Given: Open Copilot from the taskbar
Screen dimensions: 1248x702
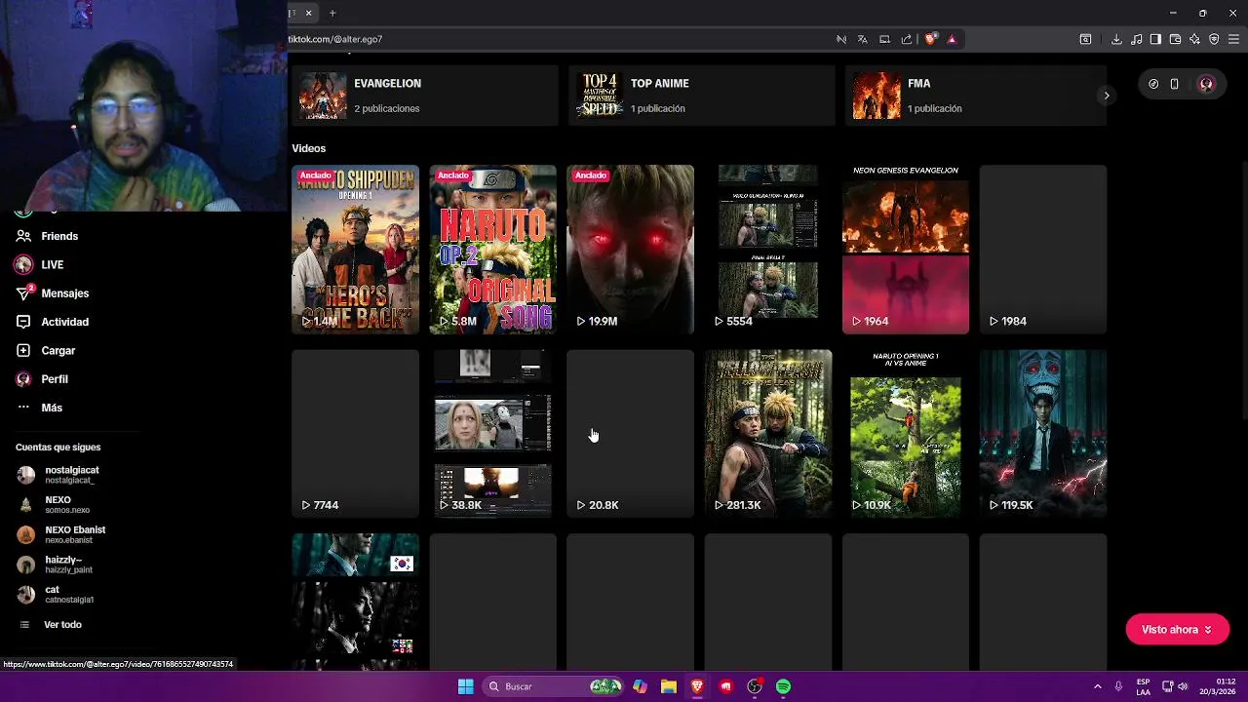Looking at the screenshot, I should (x=640, y=686).
